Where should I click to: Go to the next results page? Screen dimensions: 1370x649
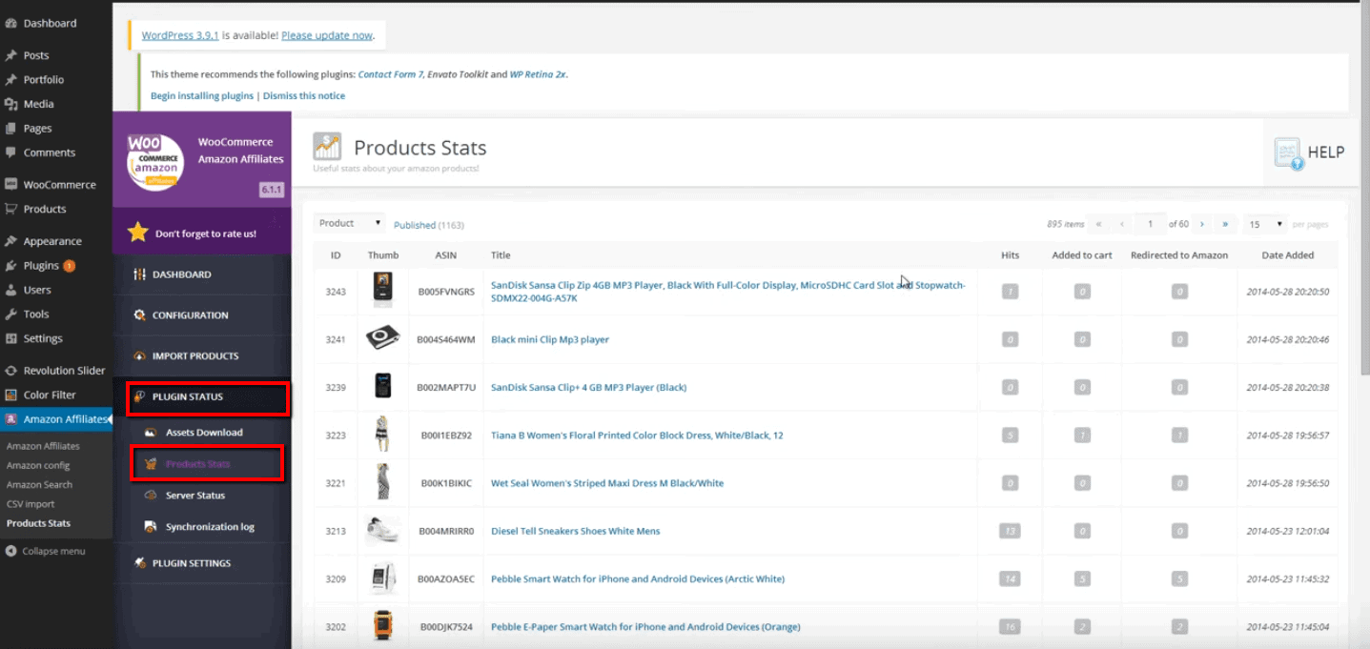pyautogui.click(x=1202, y=224)
